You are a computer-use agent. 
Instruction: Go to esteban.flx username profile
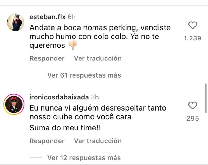(48, 17)
